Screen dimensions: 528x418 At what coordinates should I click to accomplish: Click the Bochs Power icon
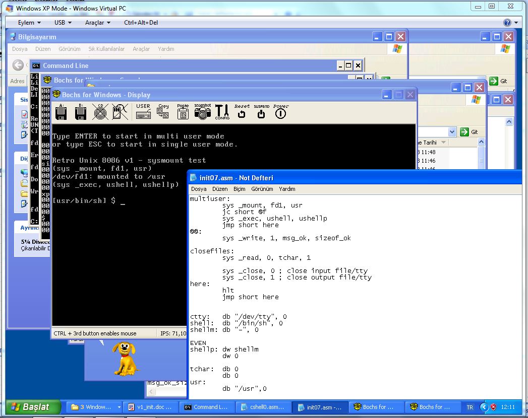click(x=281, y=111)
